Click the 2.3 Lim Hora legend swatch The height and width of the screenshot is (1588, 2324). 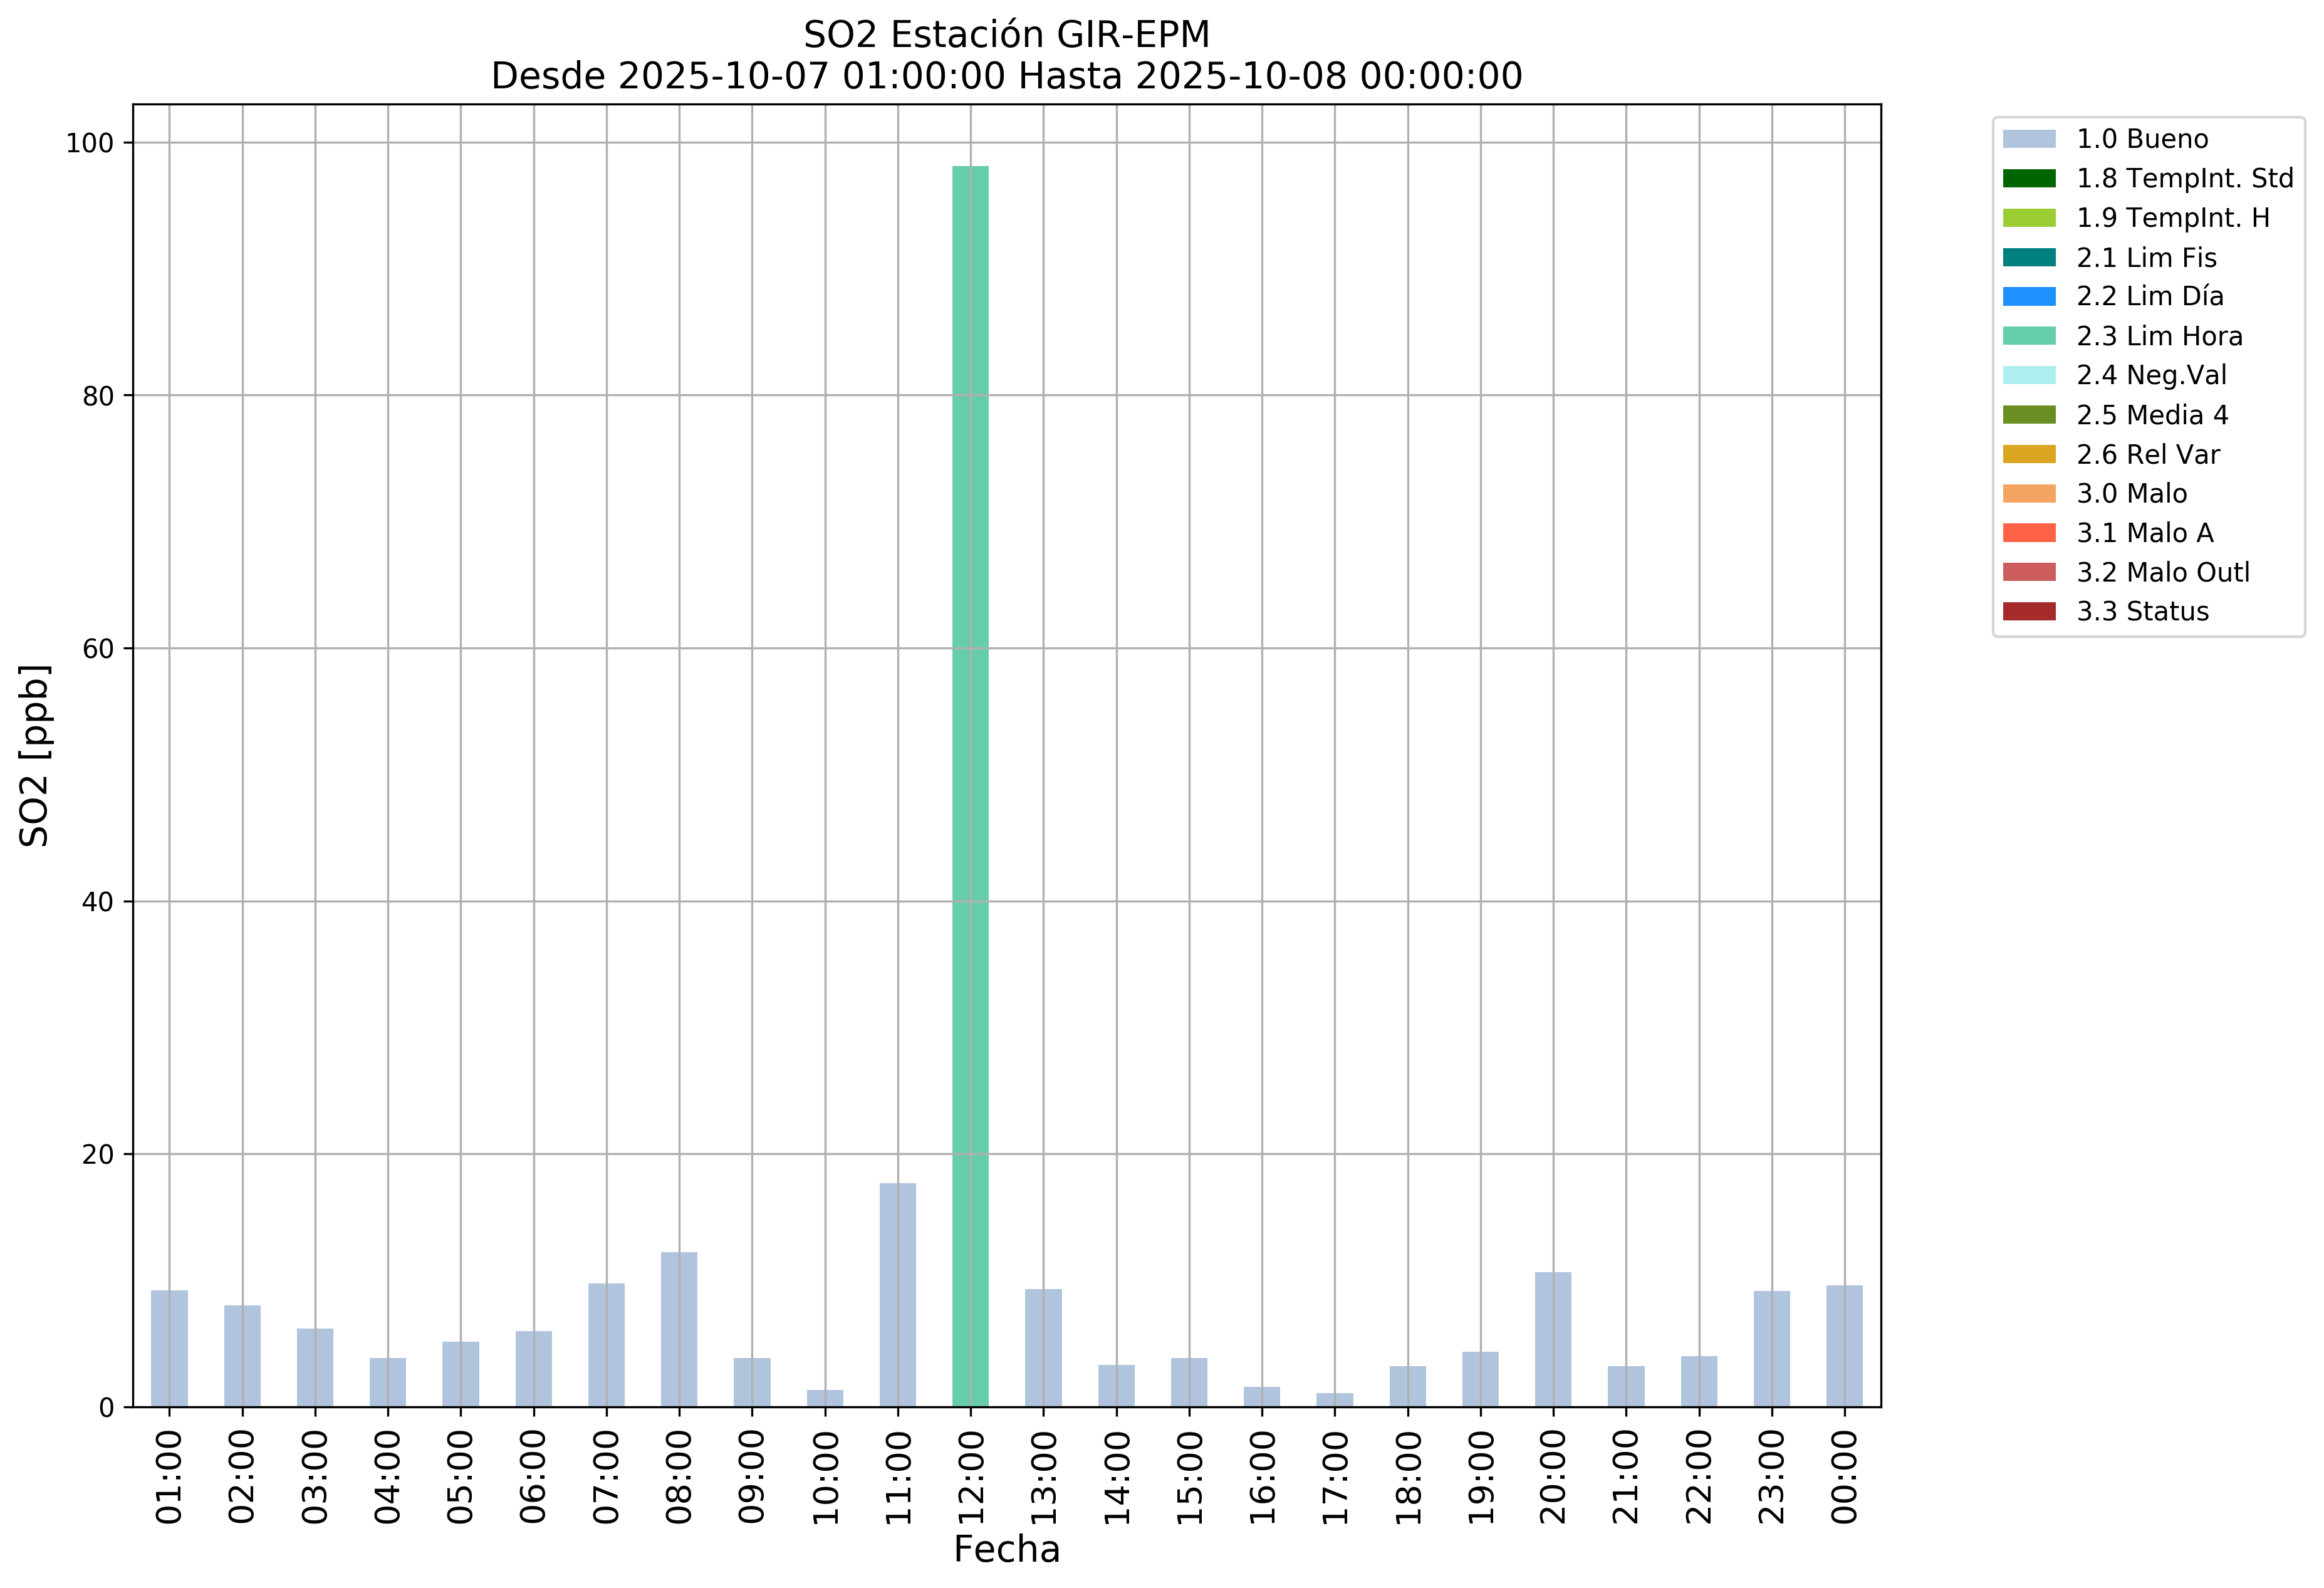pos(2029,336)
